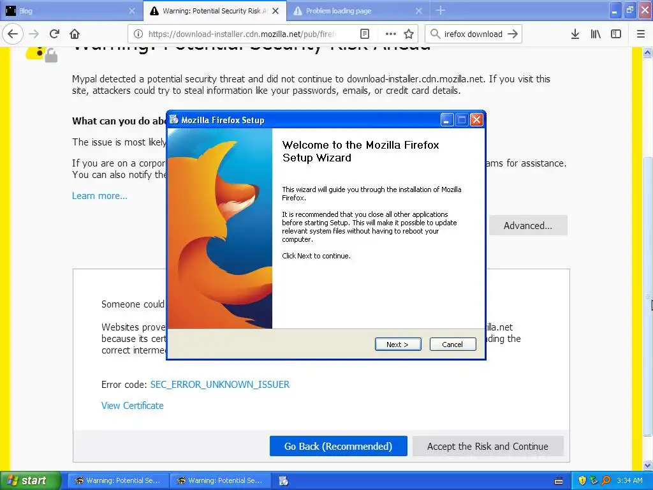653x490 pixels.
Task: Bookmark this page with the star icon
Action: [409, 34]
